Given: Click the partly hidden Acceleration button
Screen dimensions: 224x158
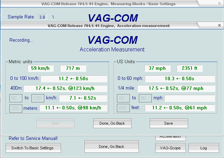Looking at the screenshot, I should click(x=171, y=138).
